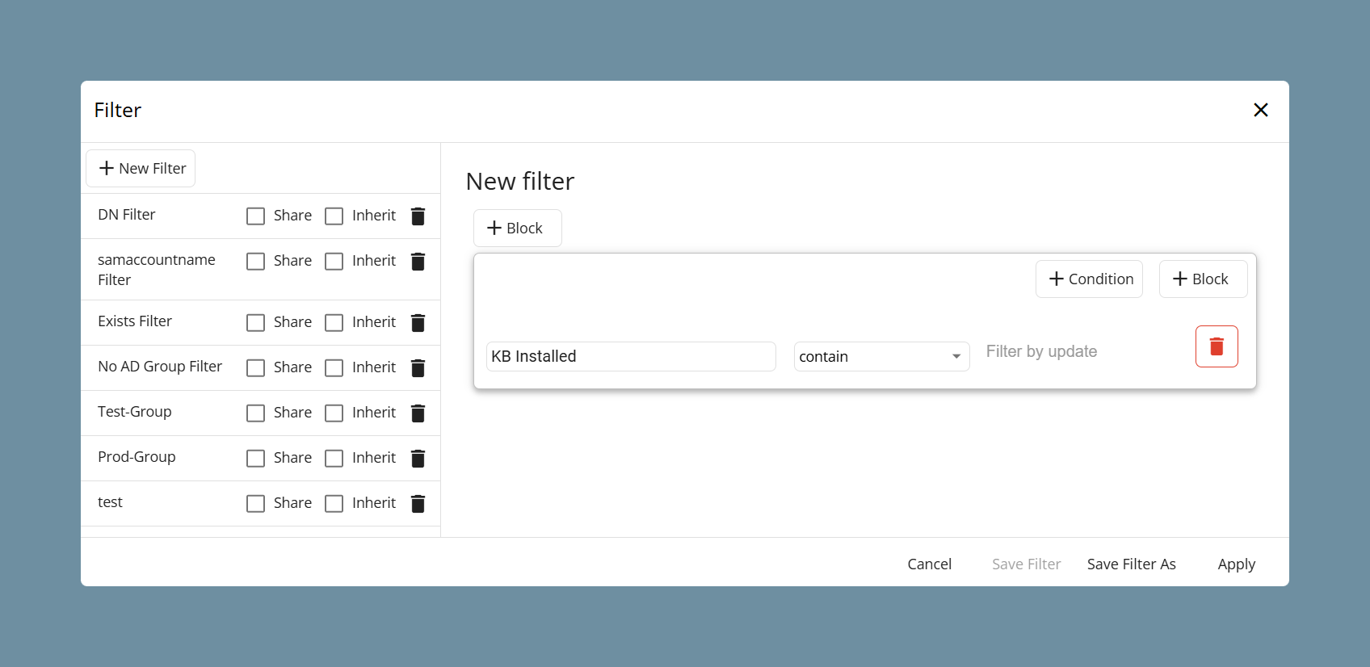Add a Condition to the block
The width and height of the screenshot is (1370, 667).
pos(1089,279)
